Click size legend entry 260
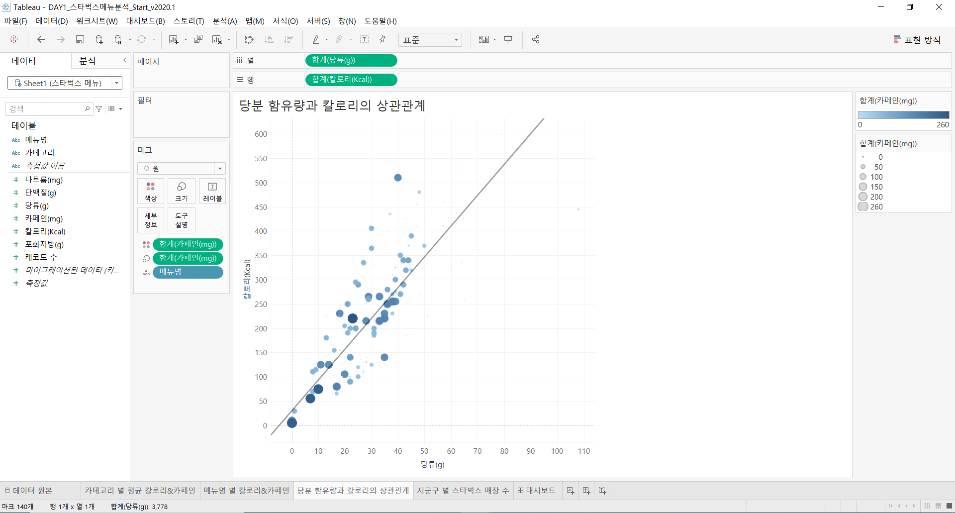Screen dimensions: 955x513 point(870,206)
